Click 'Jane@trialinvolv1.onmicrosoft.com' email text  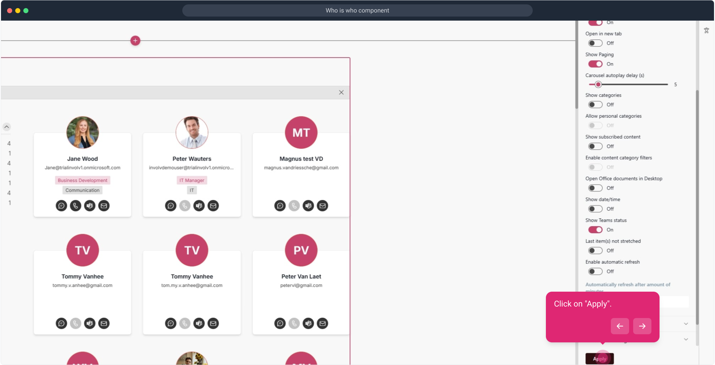tap(83, 168)
